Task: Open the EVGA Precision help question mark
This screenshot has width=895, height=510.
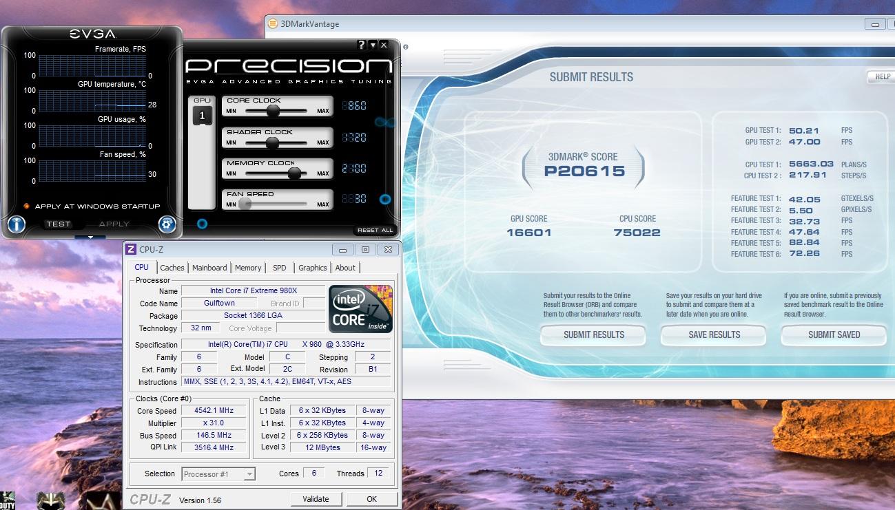Action: (362, 45)
